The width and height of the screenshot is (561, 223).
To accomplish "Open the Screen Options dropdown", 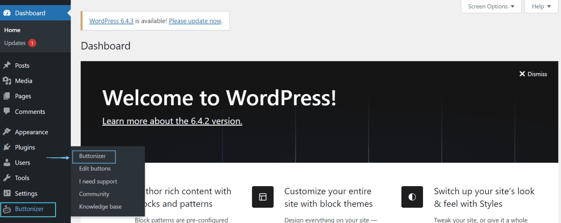I will point(491,6).
